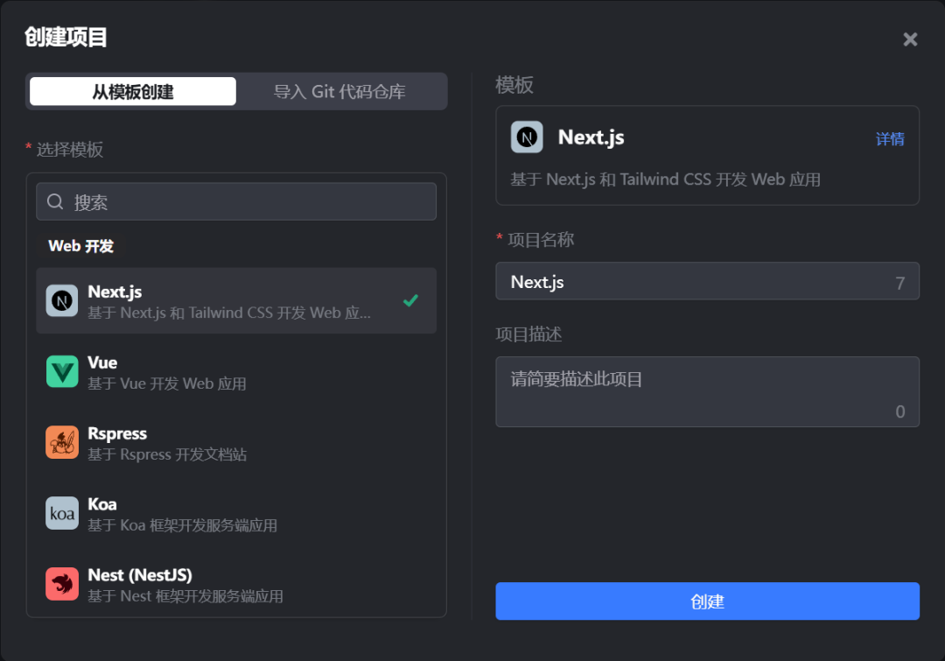
Task: Click the green checkmark on Next.js row
Action: tap(410, 301)
